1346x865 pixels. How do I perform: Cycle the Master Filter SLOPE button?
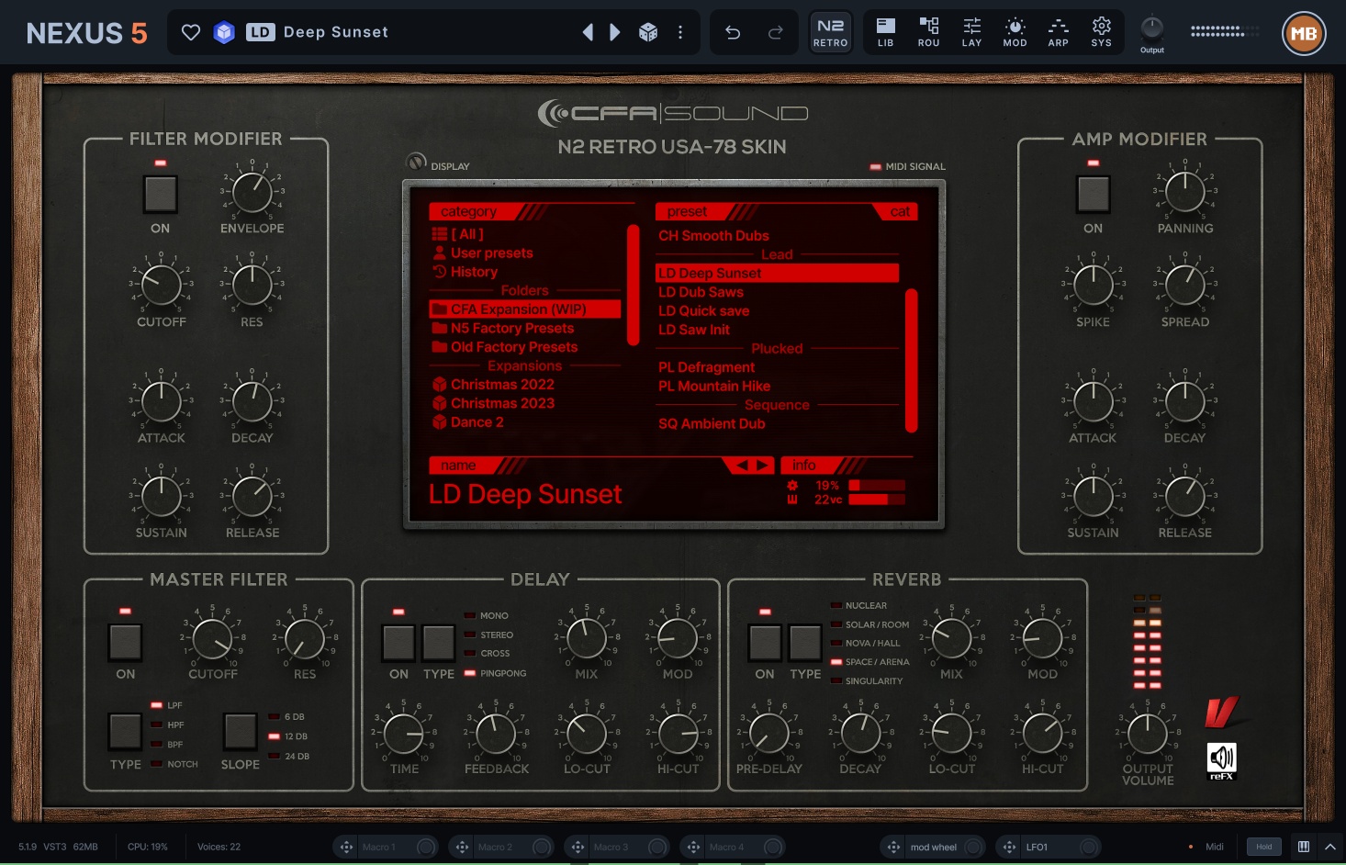point(240,732)
